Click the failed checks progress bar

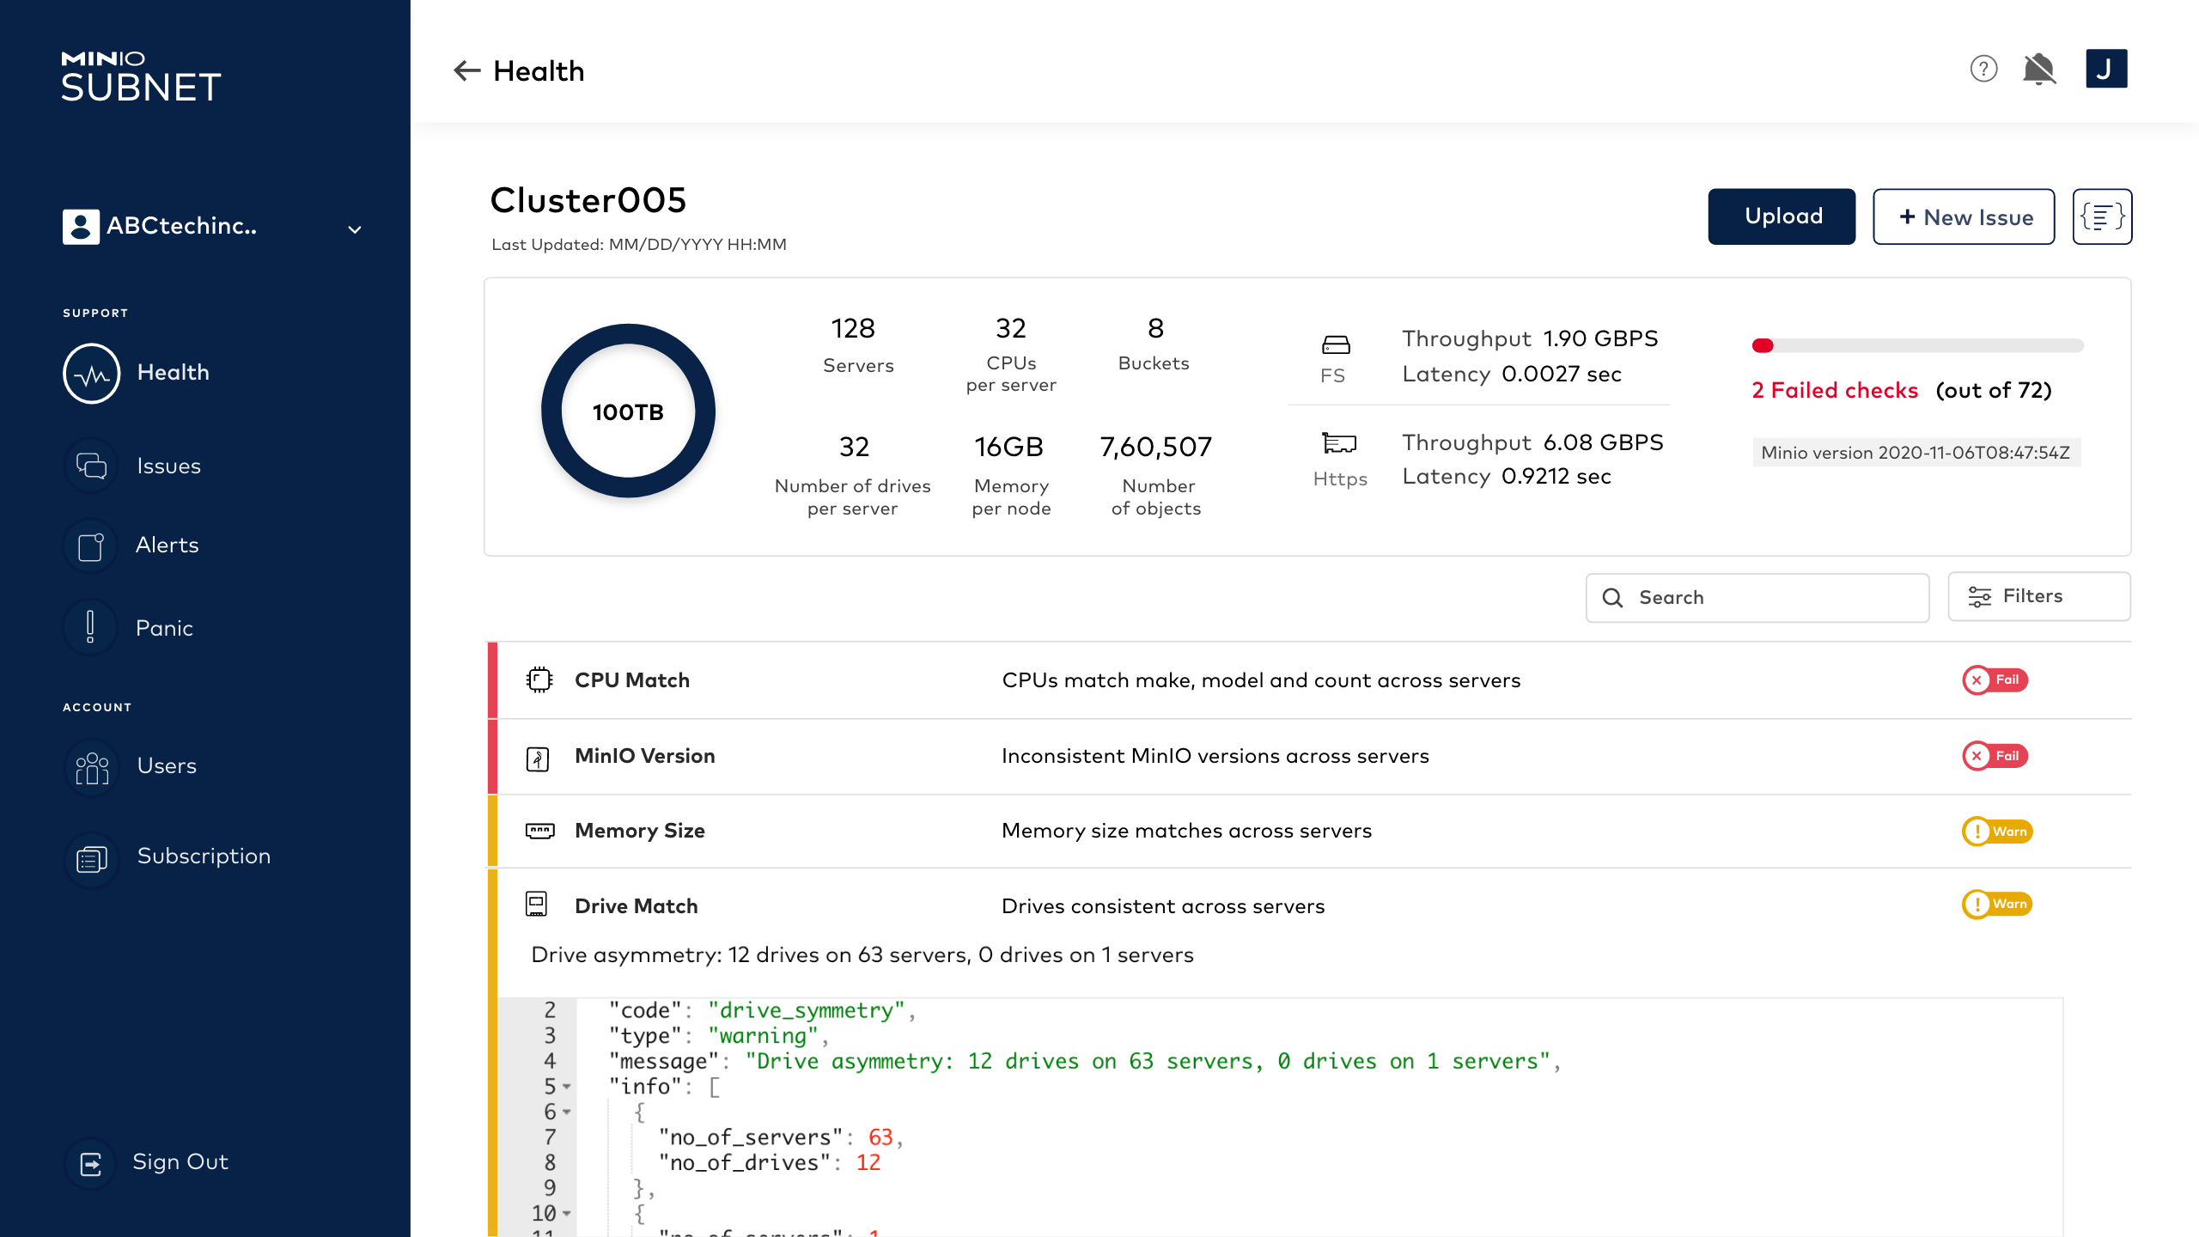1917,345
